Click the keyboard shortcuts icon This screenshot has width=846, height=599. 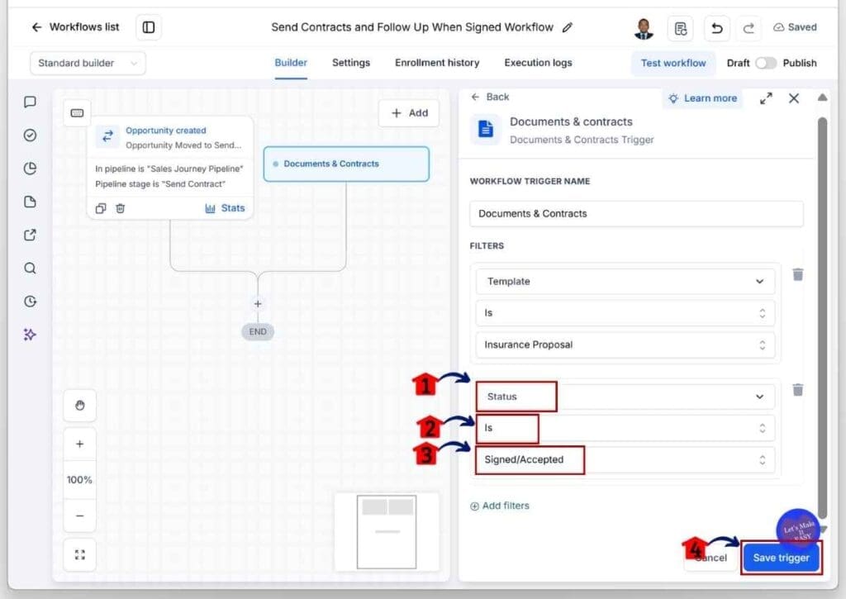(77, 113)
